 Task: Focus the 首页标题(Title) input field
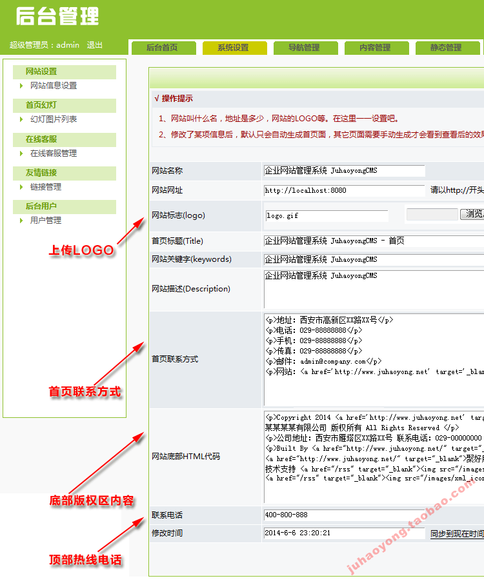[x=374, y=241]
